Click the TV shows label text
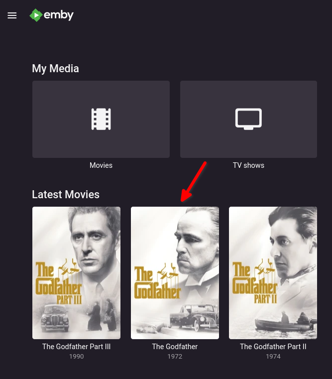332x379 pixels. click(x=248, y=165)
